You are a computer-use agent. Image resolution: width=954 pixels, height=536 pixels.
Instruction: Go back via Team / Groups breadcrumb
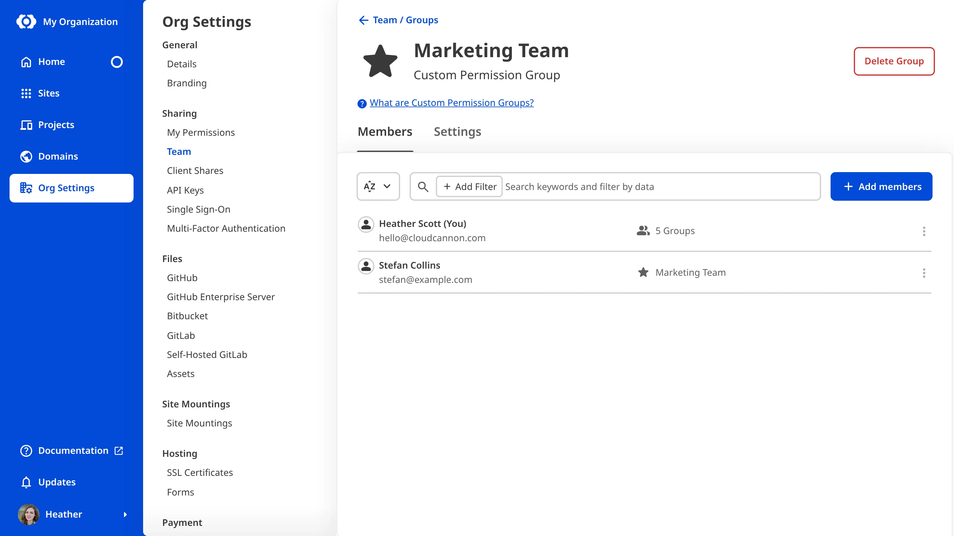coord(405,20)
